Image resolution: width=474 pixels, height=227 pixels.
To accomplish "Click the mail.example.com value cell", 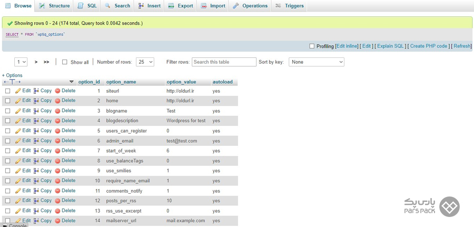I will [185, 221].
